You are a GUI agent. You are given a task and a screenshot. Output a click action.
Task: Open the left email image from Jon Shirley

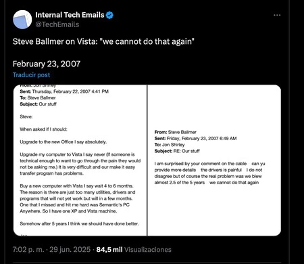point(80,160)
